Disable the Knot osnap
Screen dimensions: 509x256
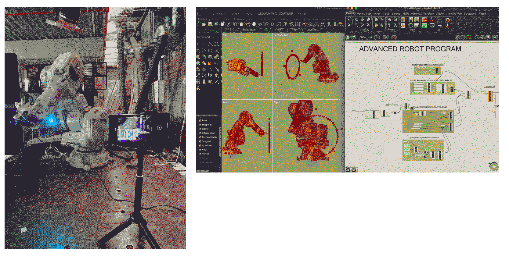coord(200,150)
